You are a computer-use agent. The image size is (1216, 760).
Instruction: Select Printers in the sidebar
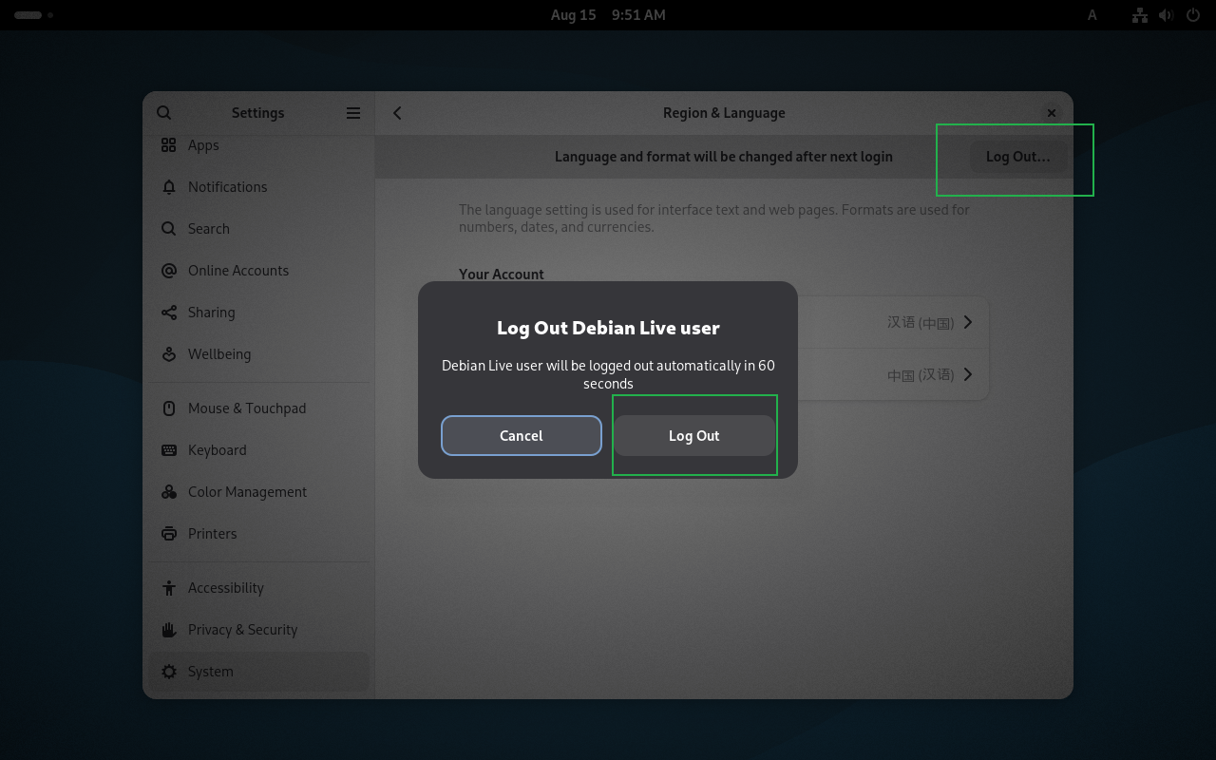[258, 534]
